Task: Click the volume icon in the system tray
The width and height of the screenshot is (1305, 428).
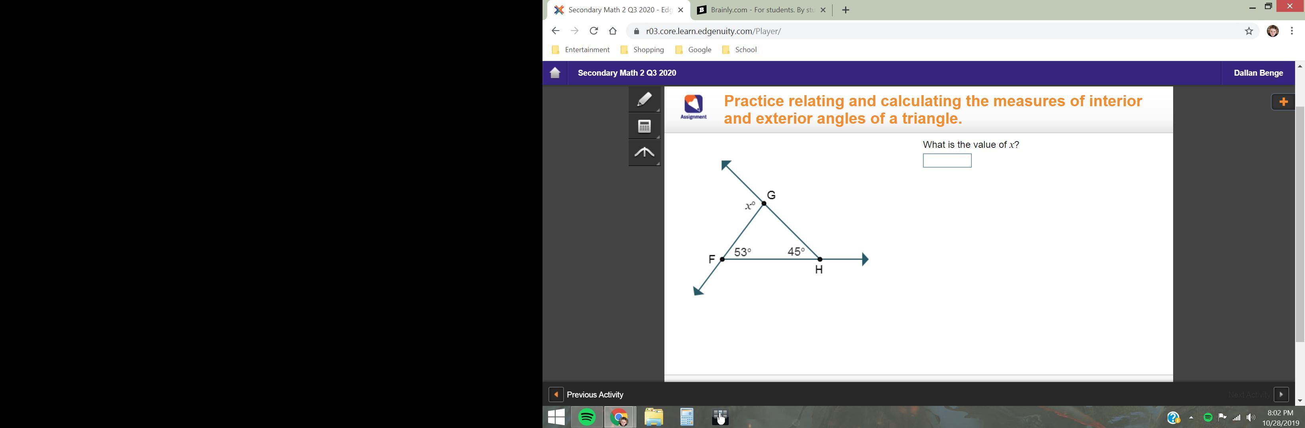Action: [1251, 417]
